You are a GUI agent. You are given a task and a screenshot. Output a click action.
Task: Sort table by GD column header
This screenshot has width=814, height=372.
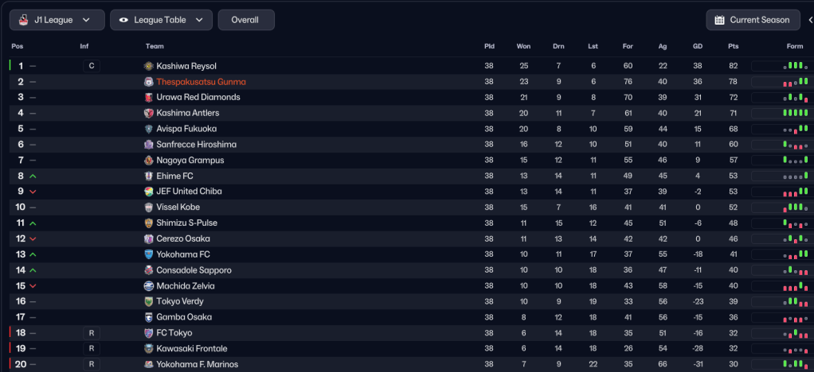click(698, 46)
